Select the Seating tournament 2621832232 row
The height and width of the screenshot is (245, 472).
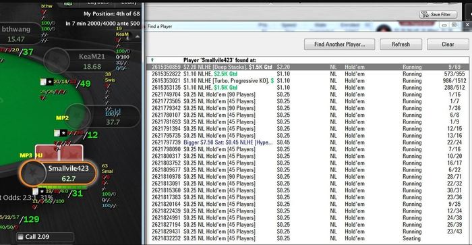(x=307, y=238)
